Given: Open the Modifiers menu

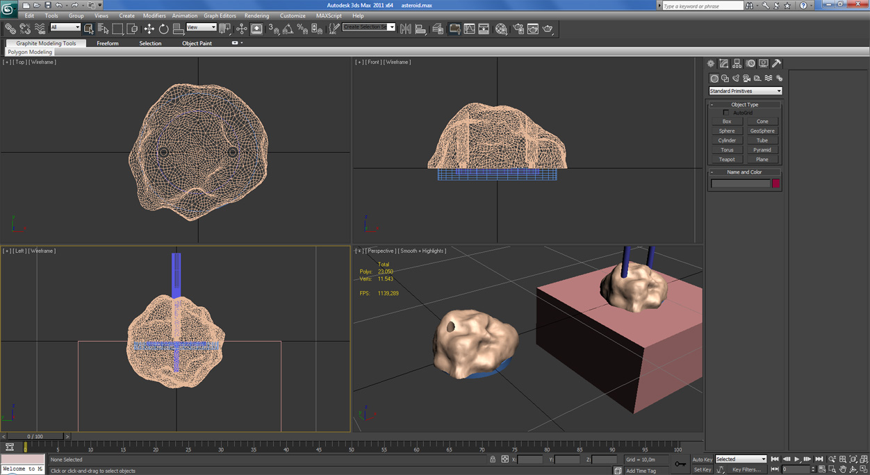Looking at the screenshot, I should pyautogui.click(x=154, y=15).
